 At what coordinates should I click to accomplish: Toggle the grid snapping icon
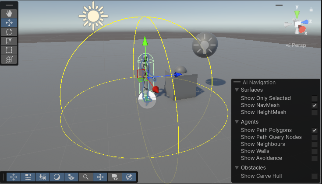42,177
